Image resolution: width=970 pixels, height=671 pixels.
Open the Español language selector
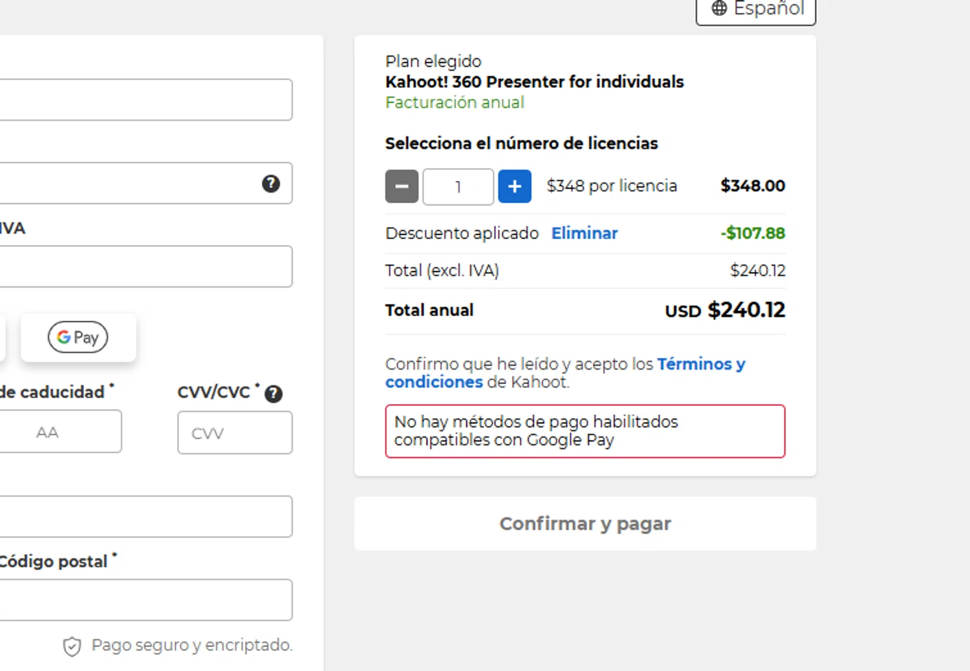click(756, 9)
